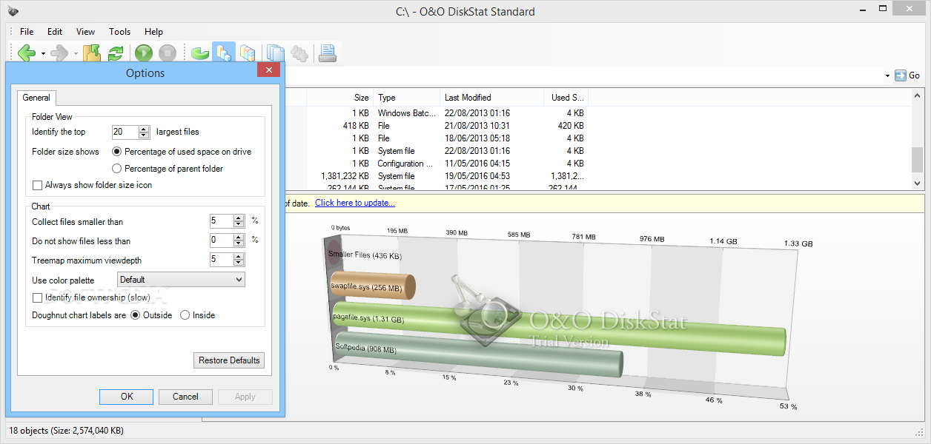Open the View menu
This screenshot has width=931, height=444.
coord(85,32)
